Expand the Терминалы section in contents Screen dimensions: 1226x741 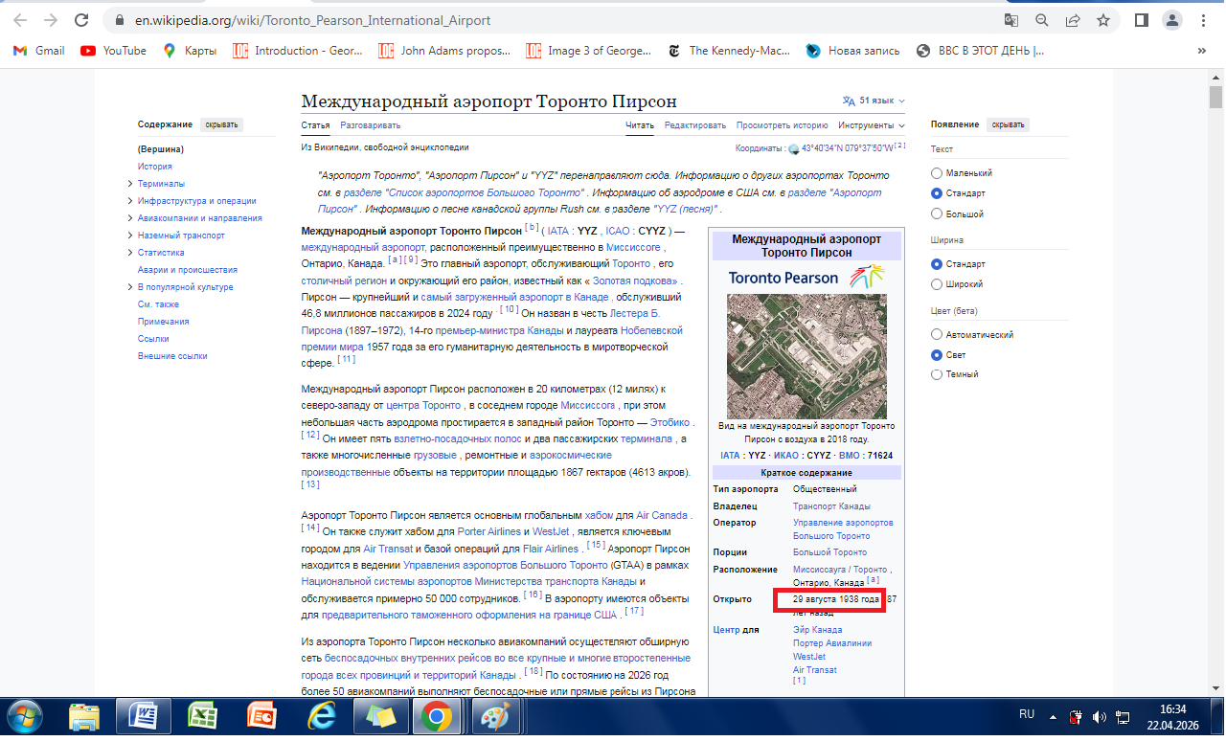[130, 184]
